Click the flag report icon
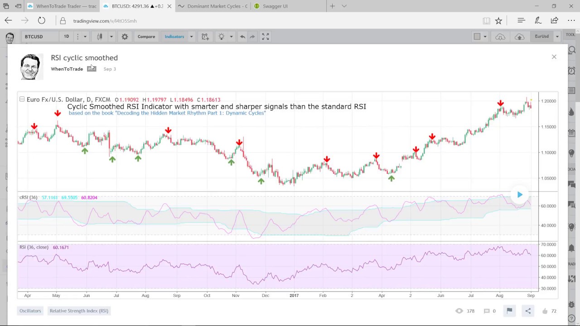This screenshot has height=326, width=580. tap(509, 311)
